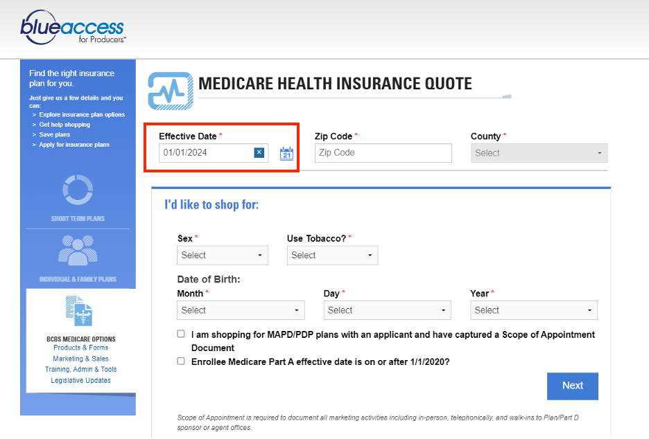Open the Legislative Updates link
This screenshot has height=439, width=649.
click(x=80, y=380)
